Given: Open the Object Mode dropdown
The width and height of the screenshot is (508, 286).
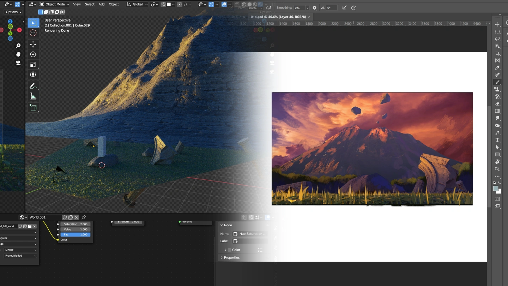Looking at the screenshot, I should point(54,4).
